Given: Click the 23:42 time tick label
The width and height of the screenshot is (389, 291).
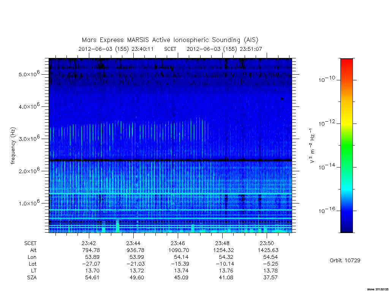Looking at the screenshot, I should pos(89,244).
